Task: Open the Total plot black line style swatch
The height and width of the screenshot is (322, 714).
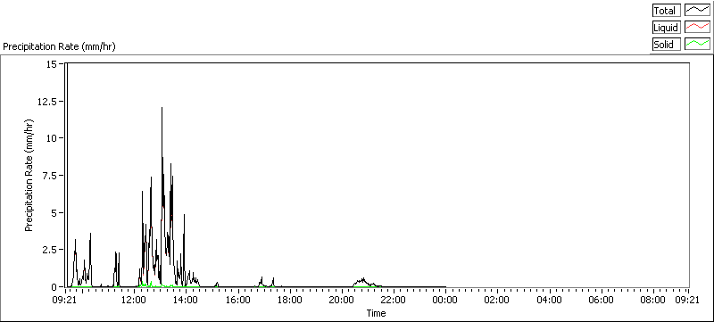Action: 698,11
